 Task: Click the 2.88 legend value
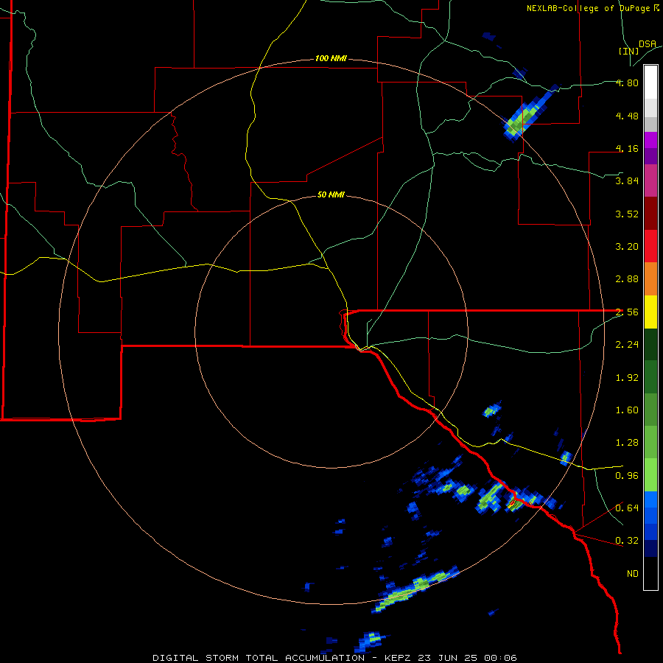627,279
